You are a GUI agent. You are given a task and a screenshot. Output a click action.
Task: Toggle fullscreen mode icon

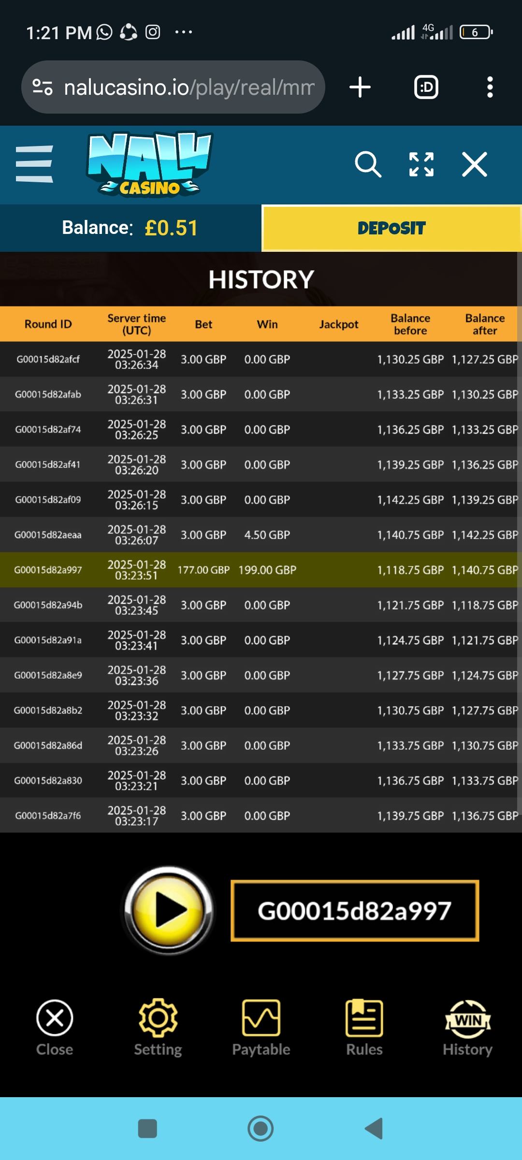tap(421, 164)
